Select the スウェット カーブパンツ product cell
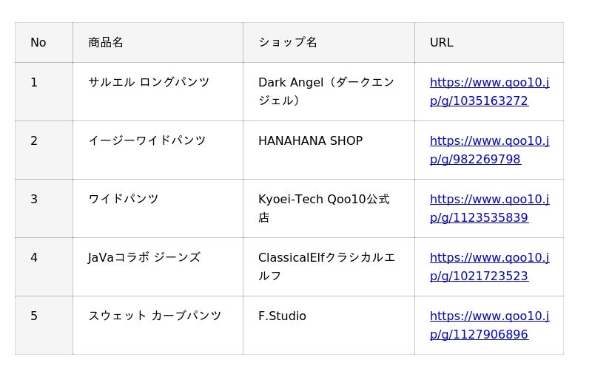This screenshot has width=592, height=377. (155, 316)
